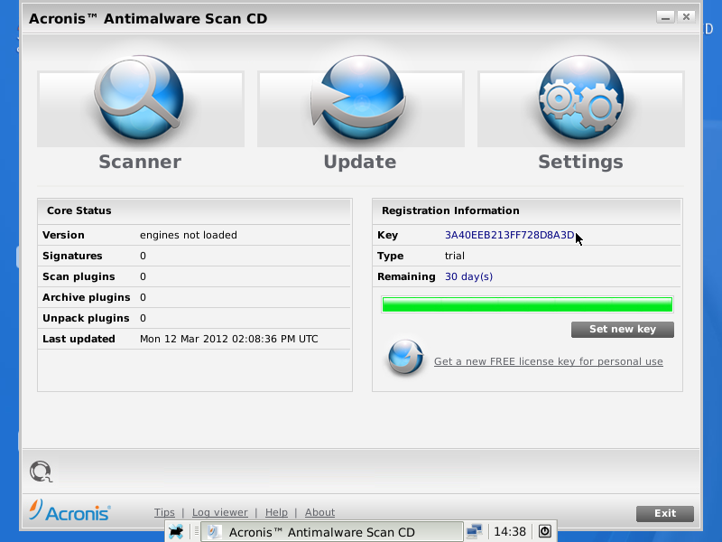The width and height of the screenshot is (722, 542).
Task: Open the taskbar start menu icon
Action: click(x=176, y=532)
